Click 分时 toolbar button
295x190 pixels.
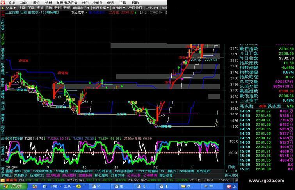coord(58,8)
